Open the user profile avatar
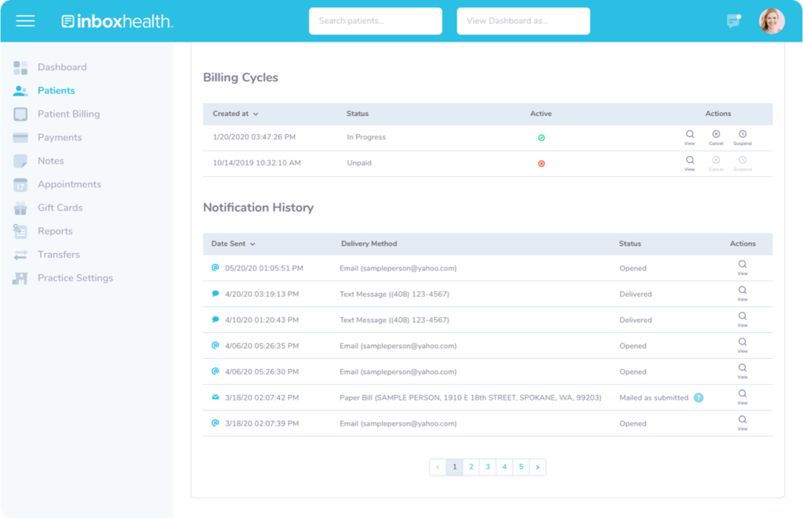Image resolution: width=803 pixels, height=518 pixels. 772,21
